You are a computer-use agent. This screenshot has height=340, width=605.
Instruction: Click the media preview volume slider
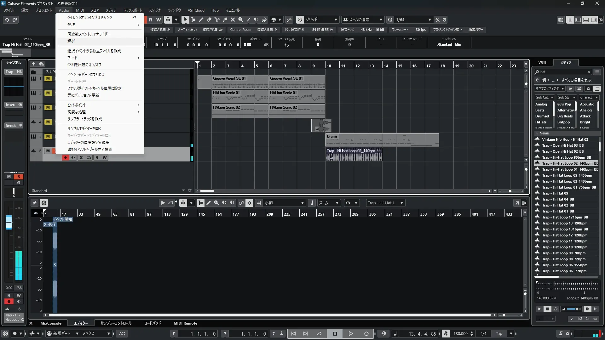click(573, 309)
